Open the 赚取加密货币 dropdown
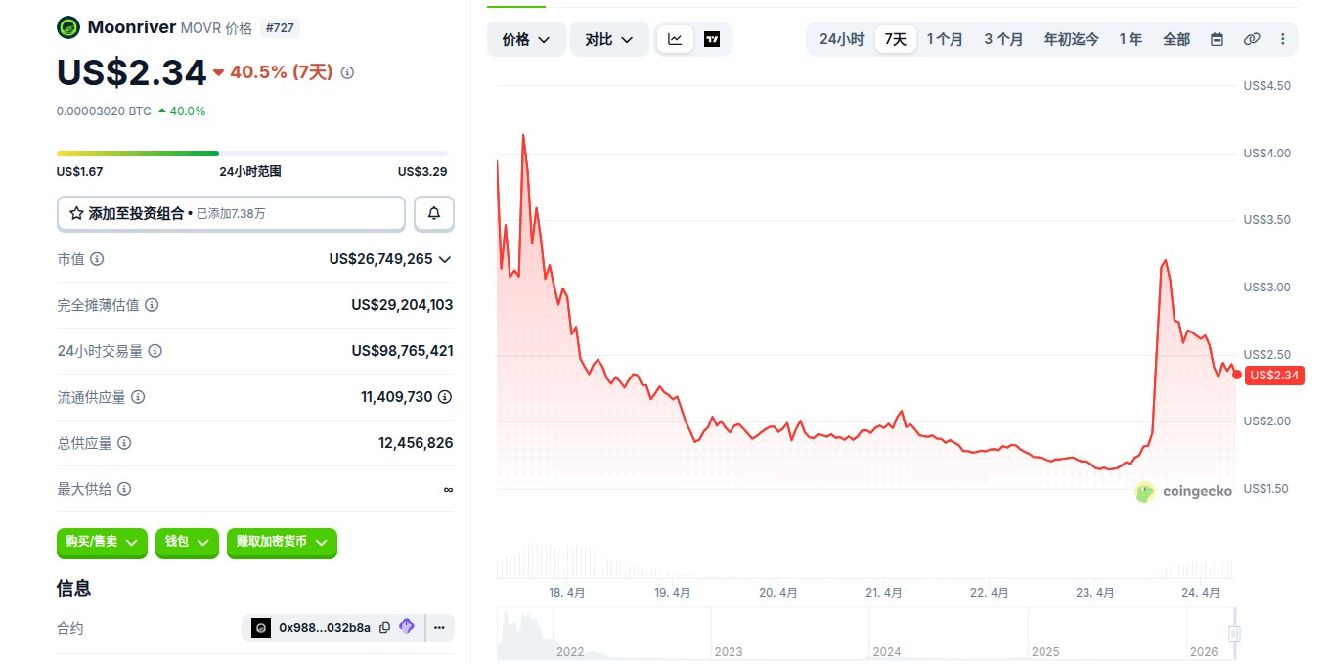This screenshot has height=665, width=1330. point(282,542)
